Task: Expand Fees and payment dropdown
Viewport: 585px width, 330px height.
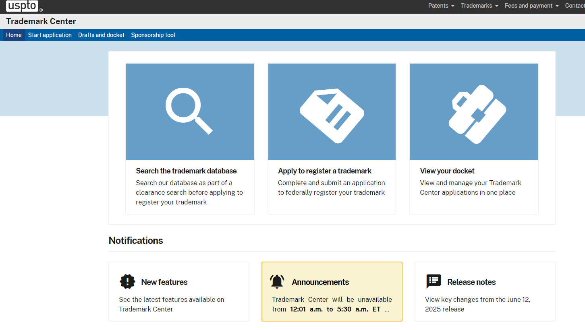Action: tap(531, 6)
